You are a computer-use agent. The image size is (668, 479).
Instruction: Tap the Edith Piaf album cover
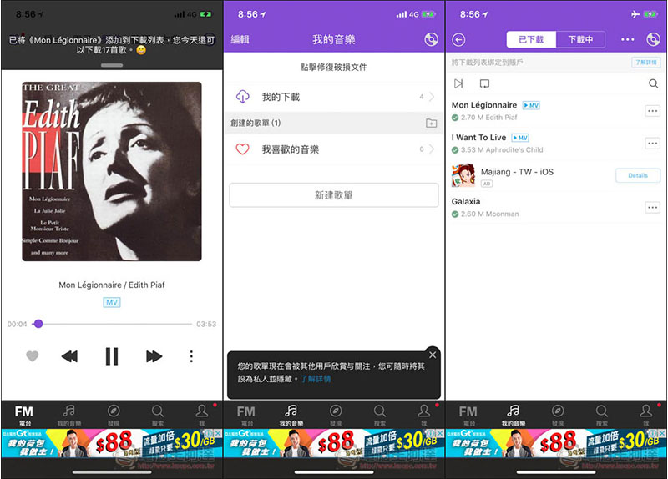point(112,171)
